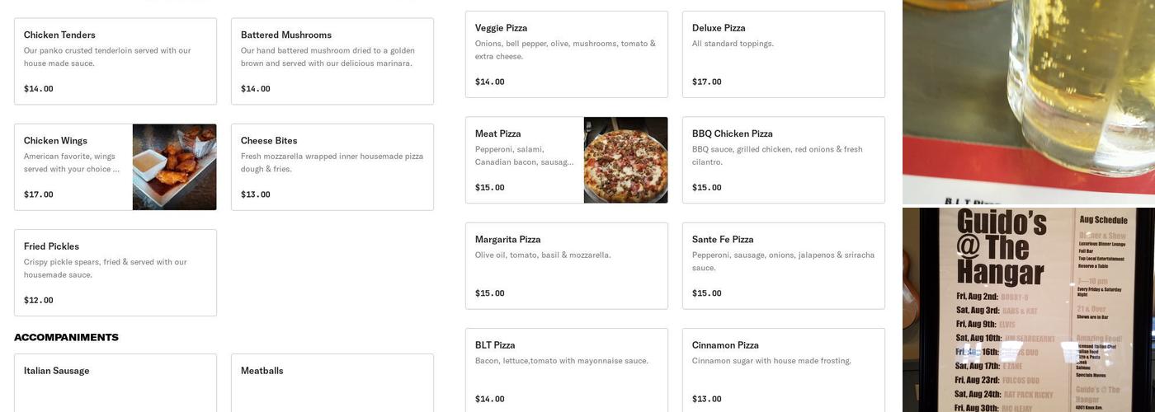Click the Accompaniments section heading
Screen dimensions: 1155x412
tap(66, 338)
